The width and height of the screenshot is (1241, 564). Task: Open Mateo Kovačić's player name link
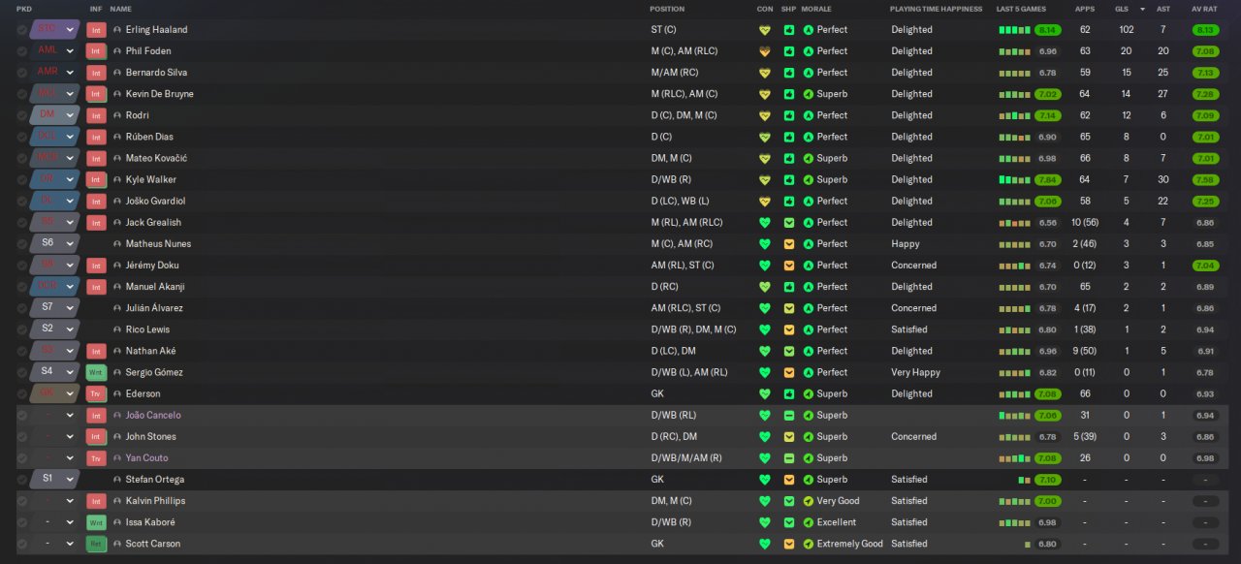[157, 158]
